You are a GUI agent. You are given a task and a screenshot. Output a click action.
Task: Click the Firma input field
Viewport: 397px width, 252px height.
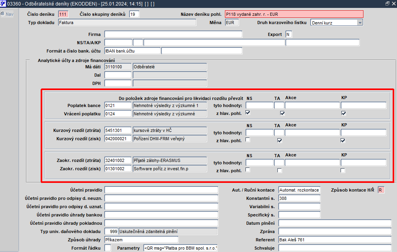173,34
